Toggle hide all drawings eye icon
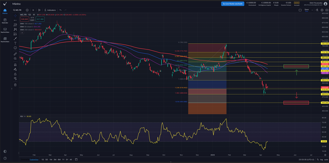This screenshot has height=163, width=329. pyautogui.click(x=15, y=79)
